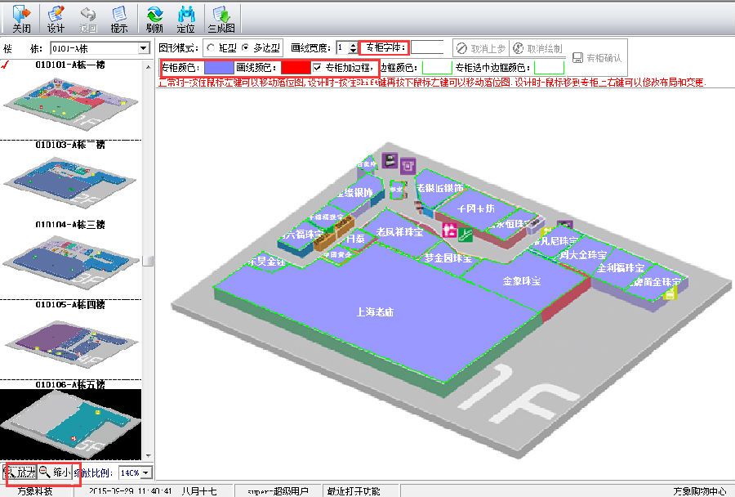Click the 关闭 (Close) toolbar icon

point(21,20)
